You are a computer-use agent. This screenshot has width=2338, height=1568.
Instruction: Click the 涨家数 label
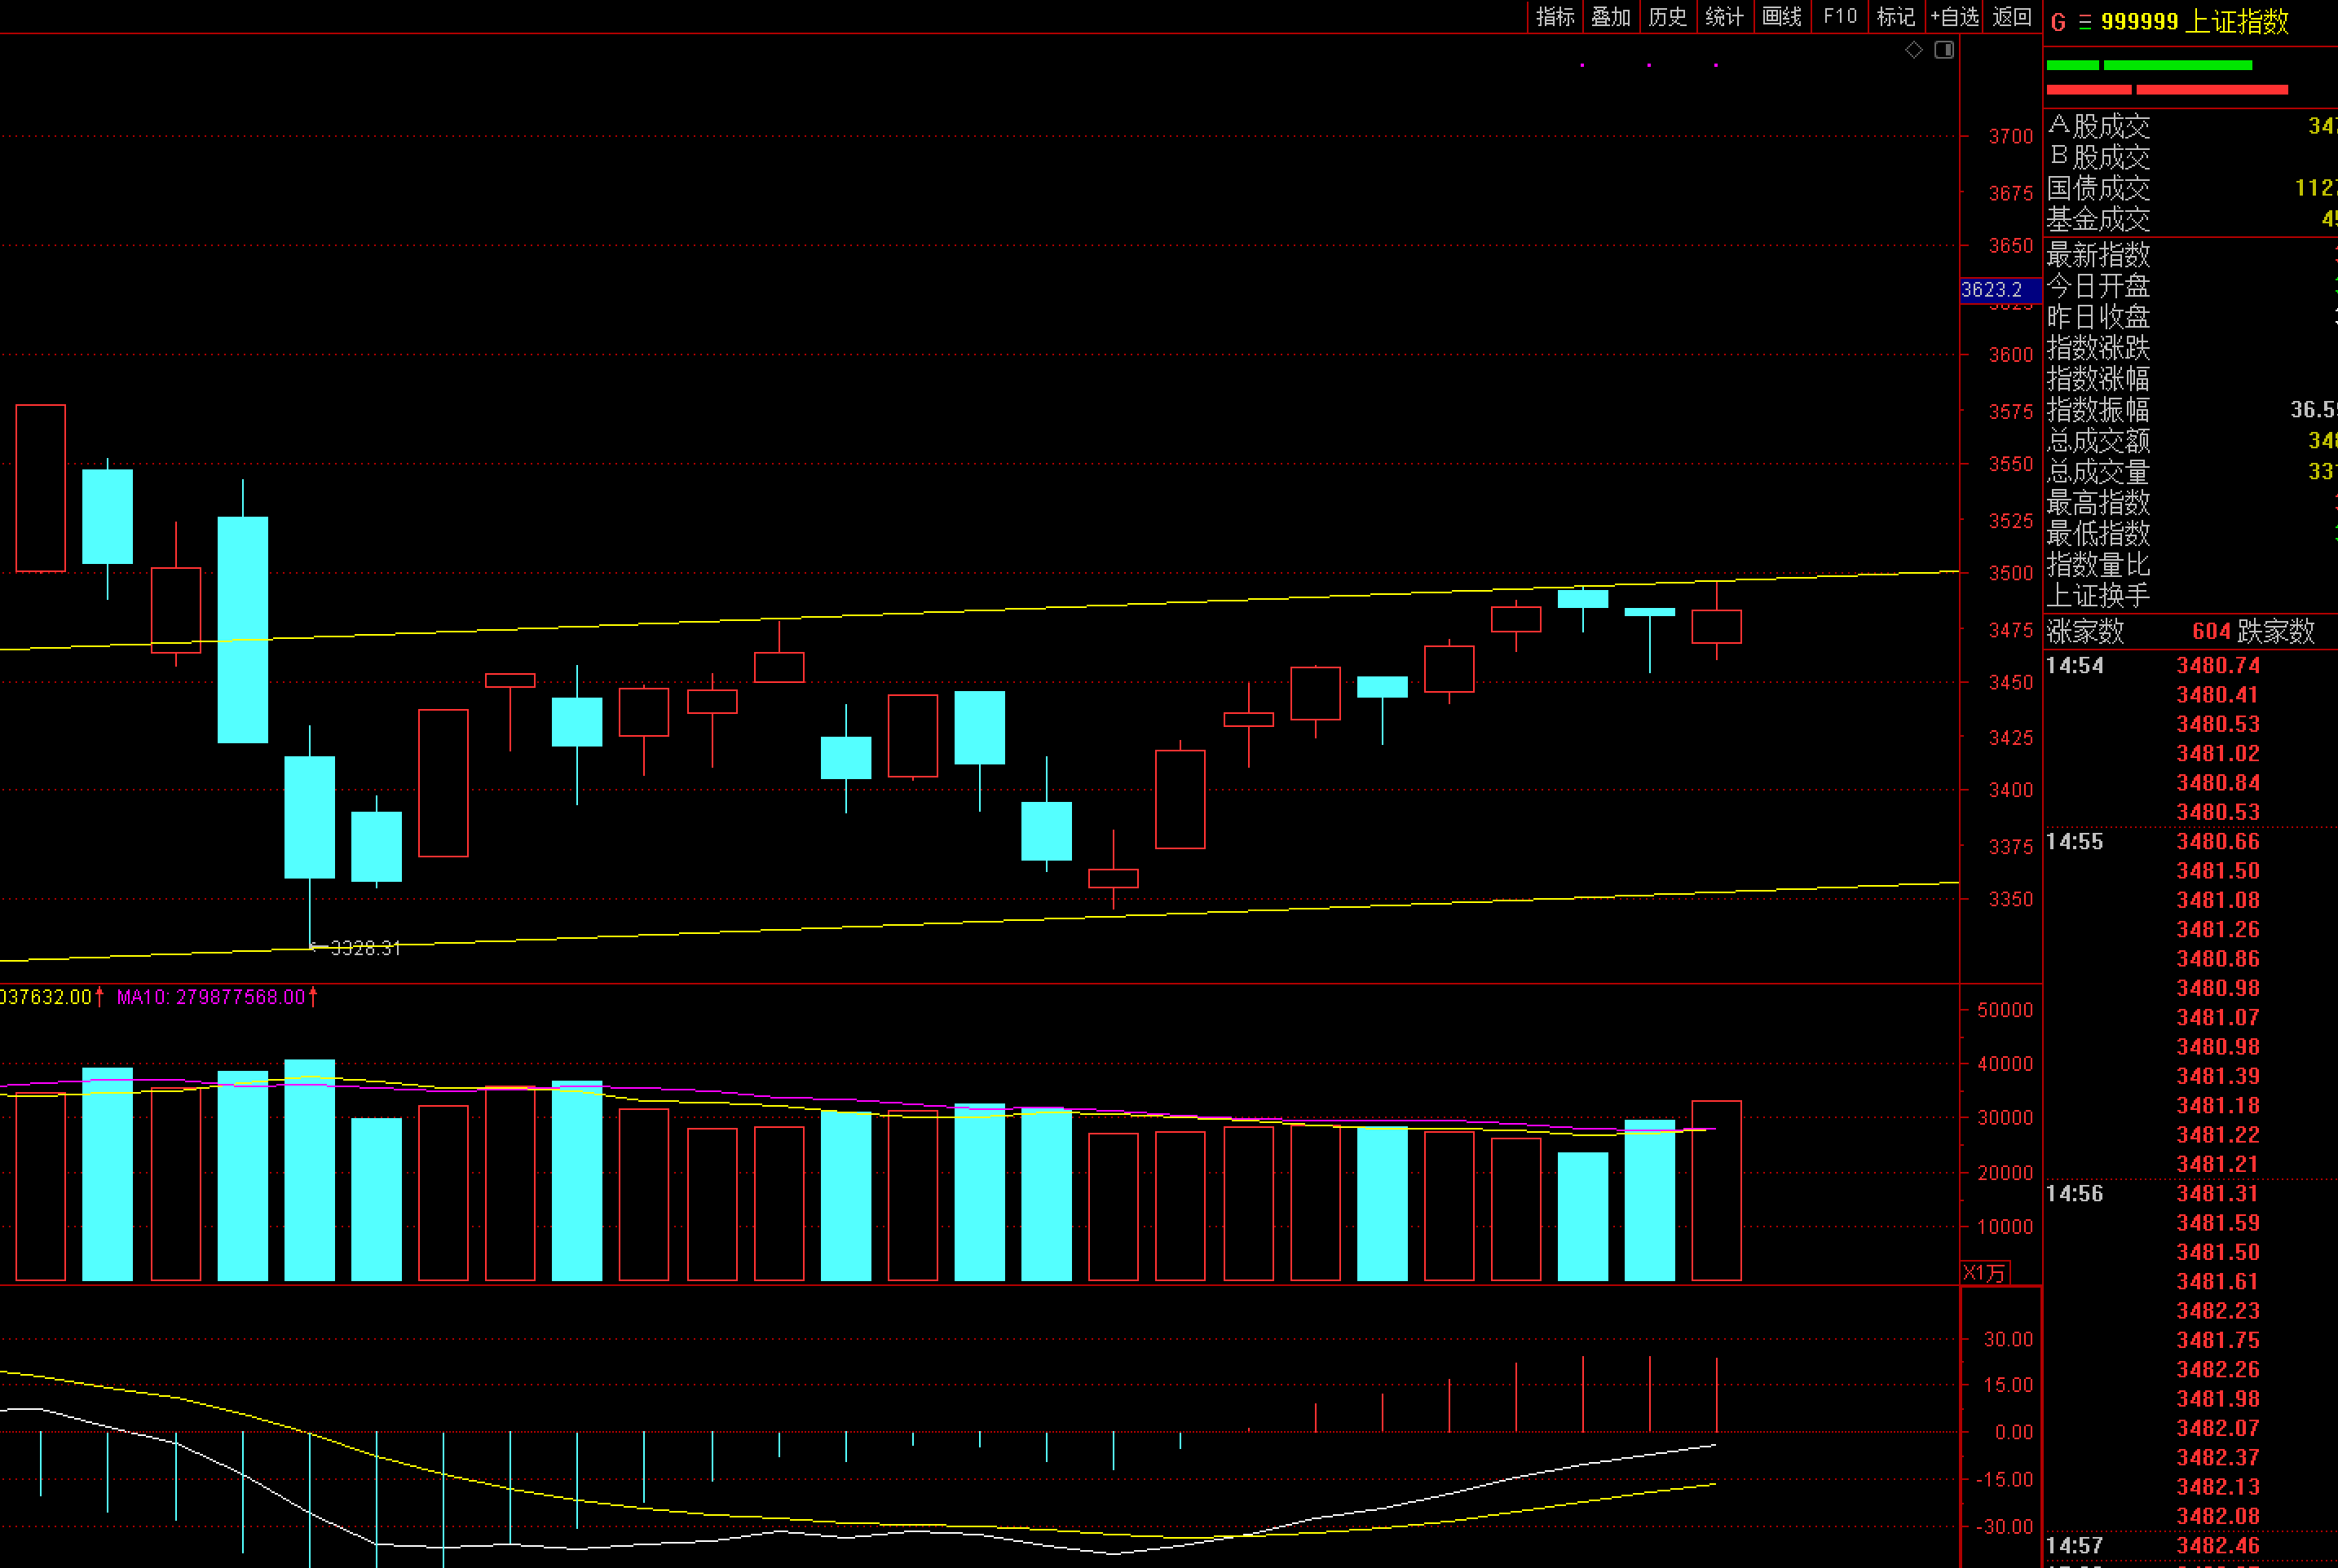pos(2085,631)
